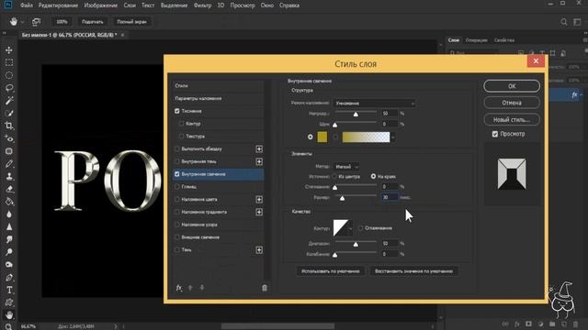Select the Lasso tool

[9, 88]
